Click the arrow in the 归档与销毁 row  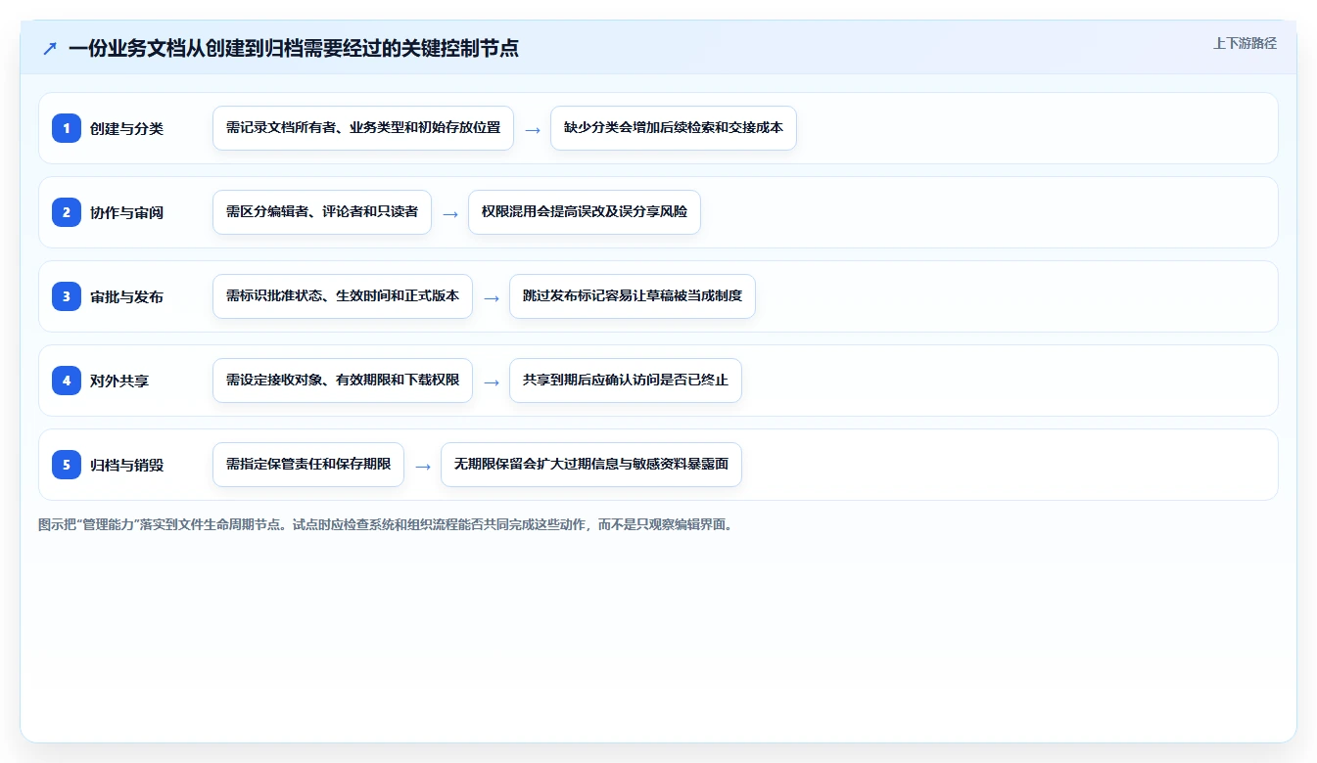pyautogui.click(x=423, y=466)
